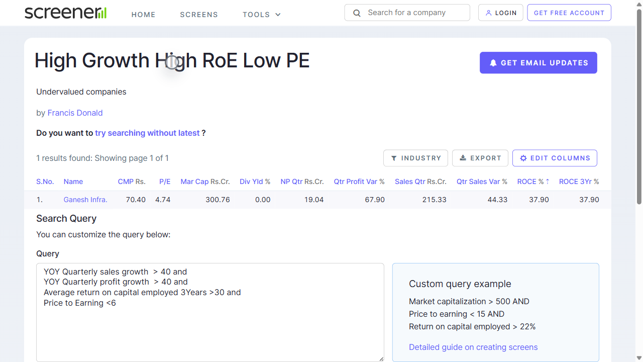Click the funnel icon on the Industry button

coord(395,158)
